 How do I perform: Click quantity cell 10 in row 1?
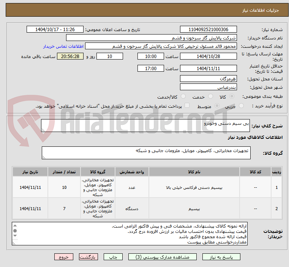(64, 187)
